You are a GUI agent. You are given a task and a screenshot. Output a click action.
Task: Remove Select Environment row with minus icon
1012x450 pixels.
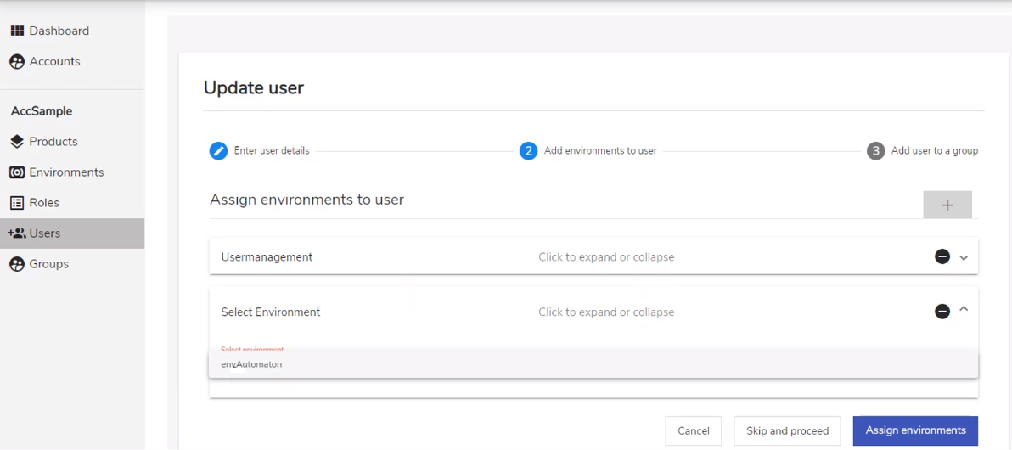click(942, 312)
